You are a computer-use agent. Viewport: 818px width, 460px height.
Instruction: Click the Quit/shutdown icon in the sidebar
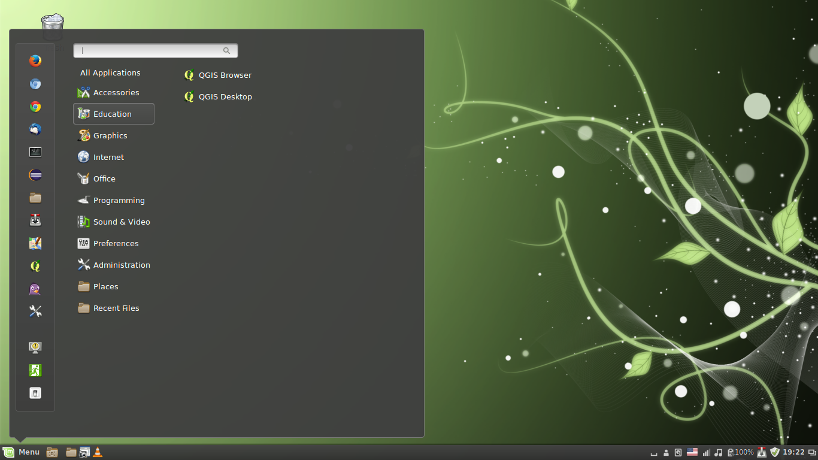pyautogui.click(x=35, y=393)
